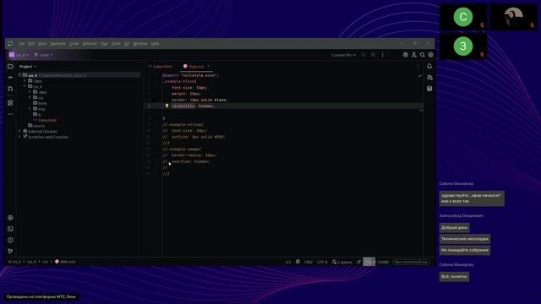The width and height of the screenshot is (541, 304).
Task: Open the Problems tool window icon
Action: (10, 240)
